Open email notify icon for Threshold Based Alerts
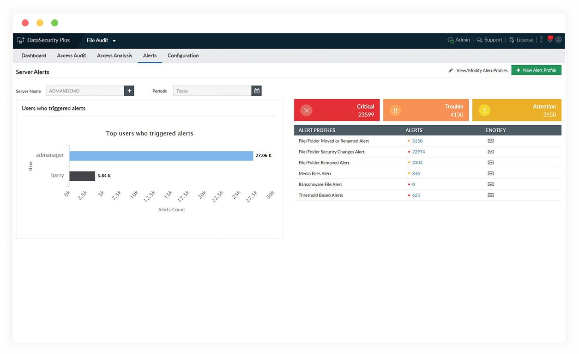The width and height of the screenshot is (579, 354). pyautogui.click(x=490, y=195)
